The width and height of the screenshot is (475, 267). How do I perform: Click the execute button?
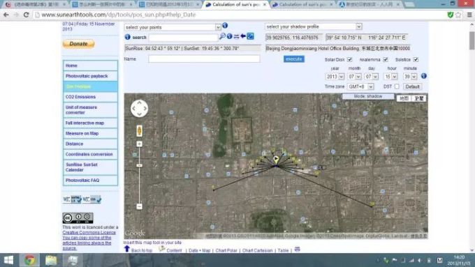tap(294, 59)
